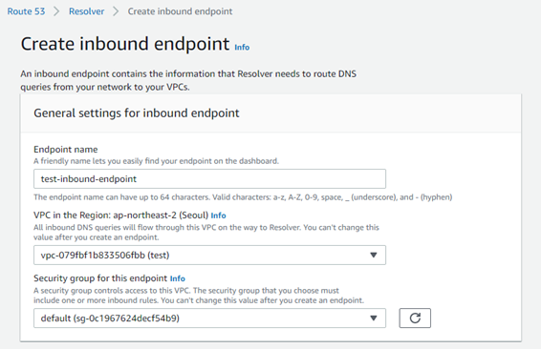This screenshot has height=349, width=541.
Task: Select the Endpoint name field label
Action: coord(66,150)
